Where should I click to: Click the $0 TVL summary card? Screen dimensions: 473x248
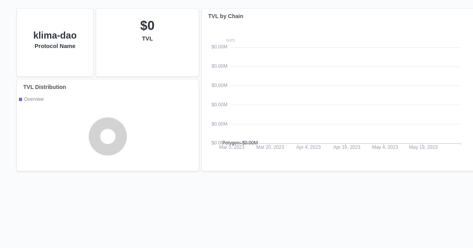pos(147,43)
